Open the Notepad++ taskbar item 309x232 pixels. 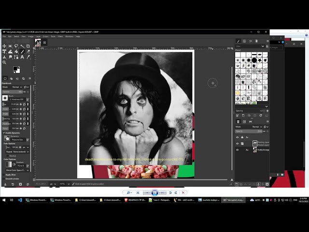(159, 200)
